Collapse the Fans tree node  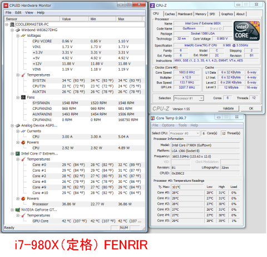[x=18, y=98]
